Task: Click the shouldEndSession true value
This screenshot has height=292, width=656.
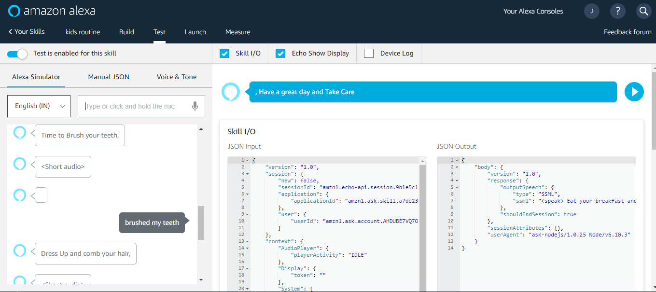Action: tap(570, 214)
